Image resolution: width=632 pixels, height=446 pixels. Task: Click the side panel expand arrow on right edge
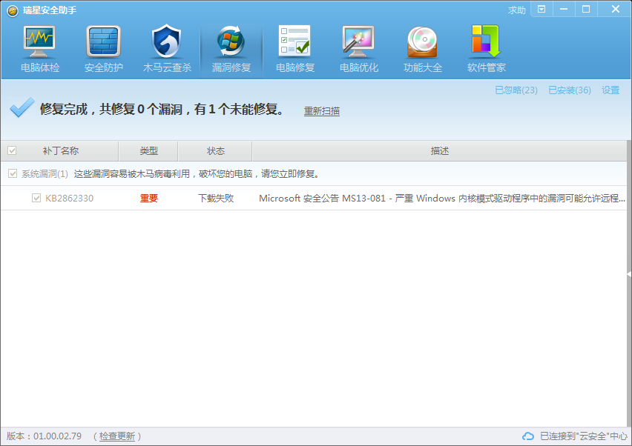(629, 274)
